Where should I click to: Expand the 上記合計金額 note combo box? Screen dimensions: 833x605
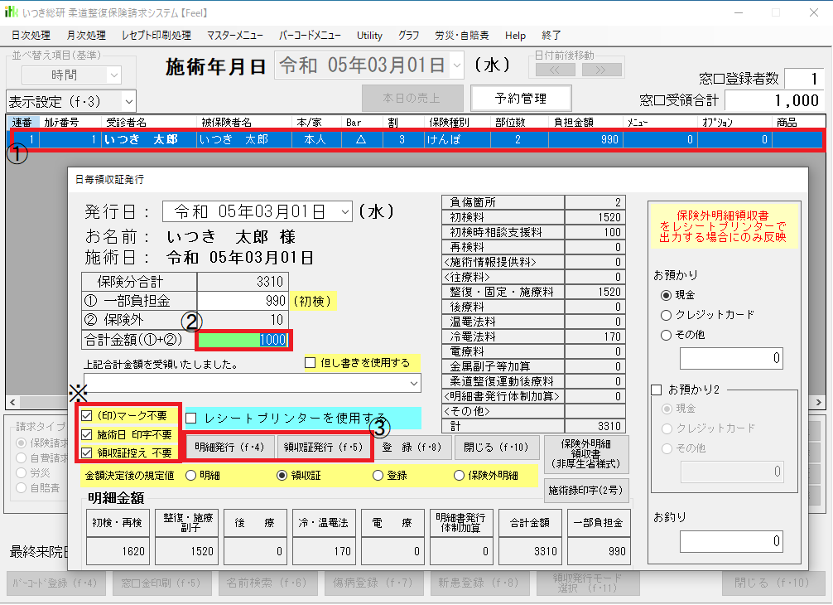(412, 385)
